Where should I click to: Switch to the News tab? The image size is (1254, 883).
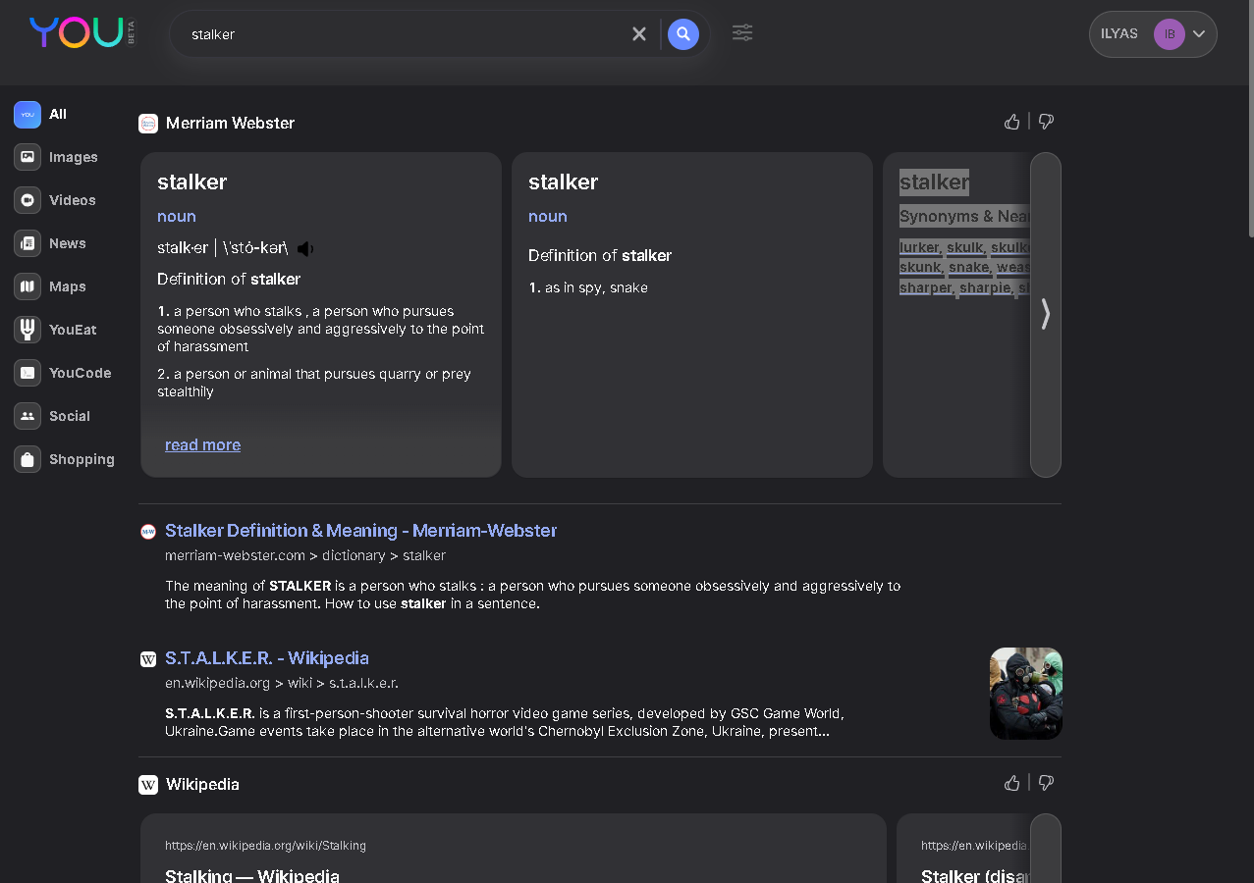pyautogui.click(x=51, y=243)
